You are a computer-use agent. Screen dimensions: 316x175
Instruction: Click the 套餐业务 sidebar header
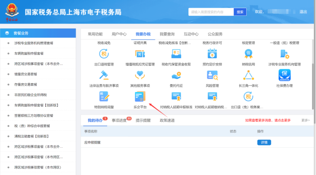point(38,33)
